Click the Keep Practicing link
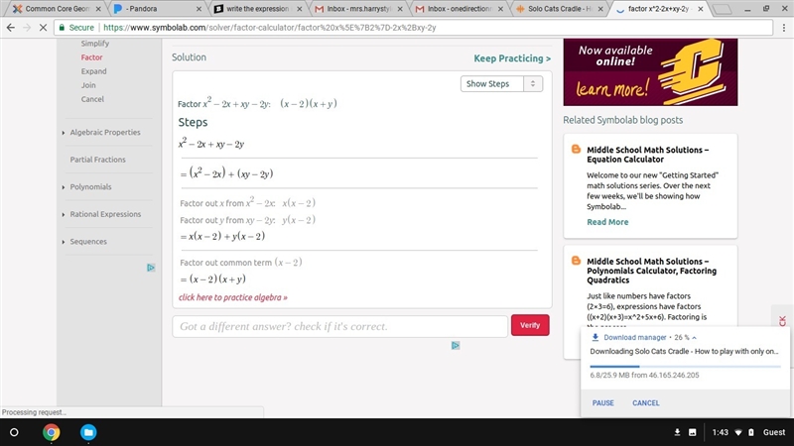 click(512, 58)
